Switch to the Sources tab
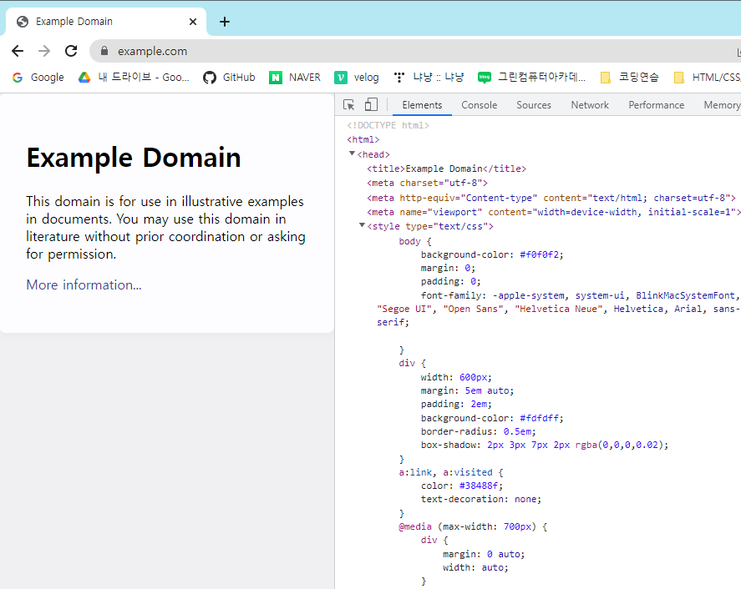 coord(534,105)
